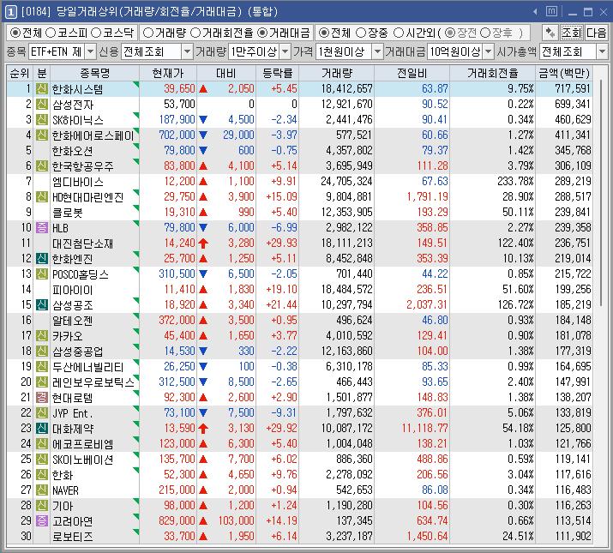This screenshot has width=613, height=553.
Task: Sort by the 종목명 column header
Action: click(x=94, y=73)
